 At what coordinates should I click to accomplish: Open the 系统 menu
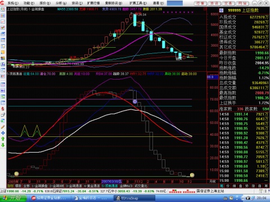(13, 3)
